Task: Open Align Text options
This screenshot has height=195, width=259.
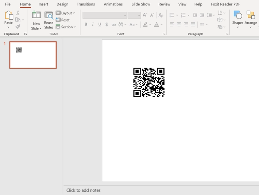Action: 221,20
